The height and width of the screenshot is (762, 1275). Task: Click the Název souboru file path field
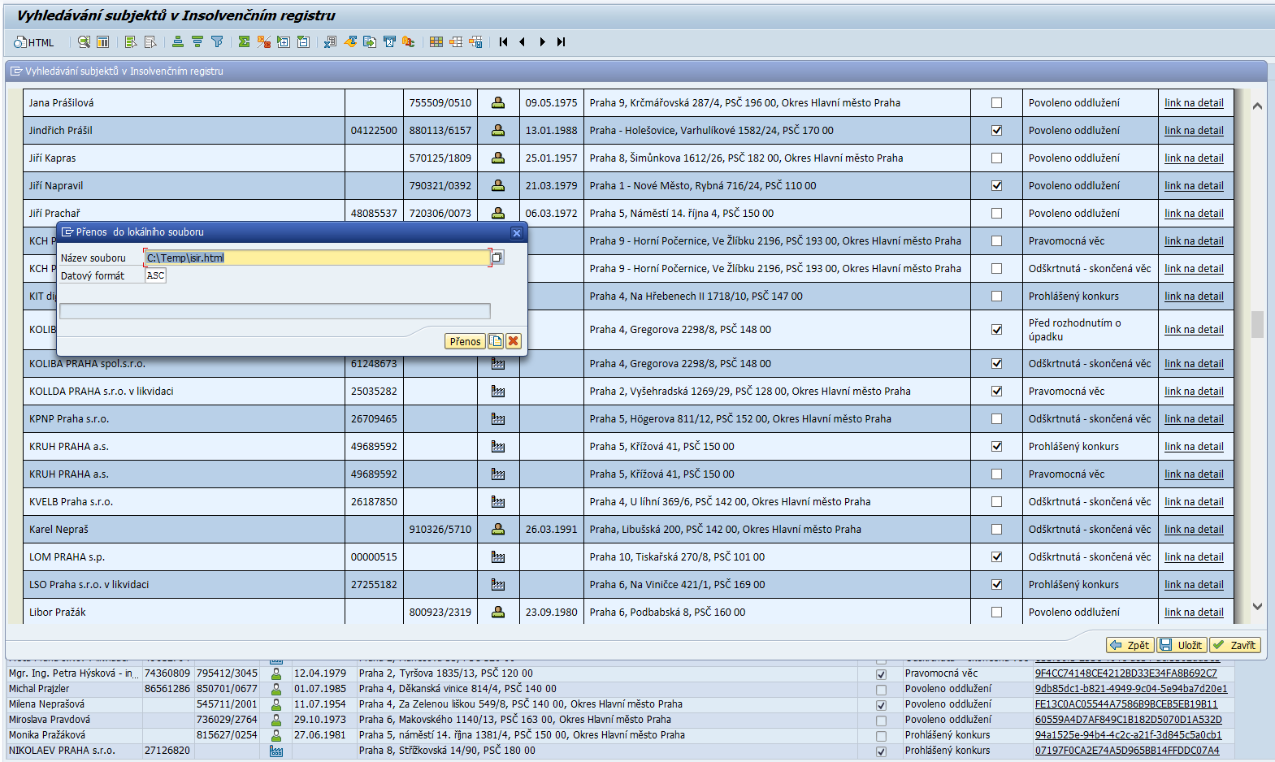(317, 258)
